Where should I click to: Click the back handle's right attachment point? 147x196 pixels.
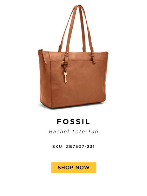(x=84, y=50)
